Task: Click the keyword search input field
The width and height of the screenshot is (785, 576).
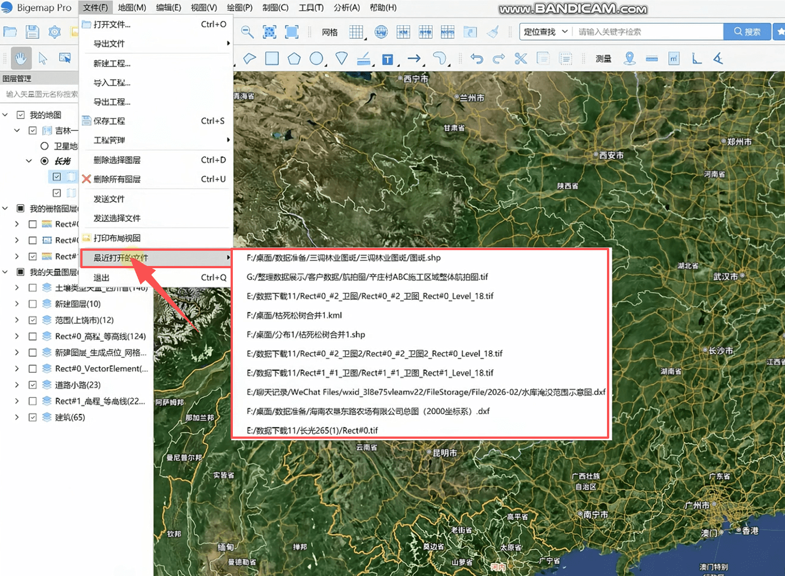Action: [x=649, y=32]
